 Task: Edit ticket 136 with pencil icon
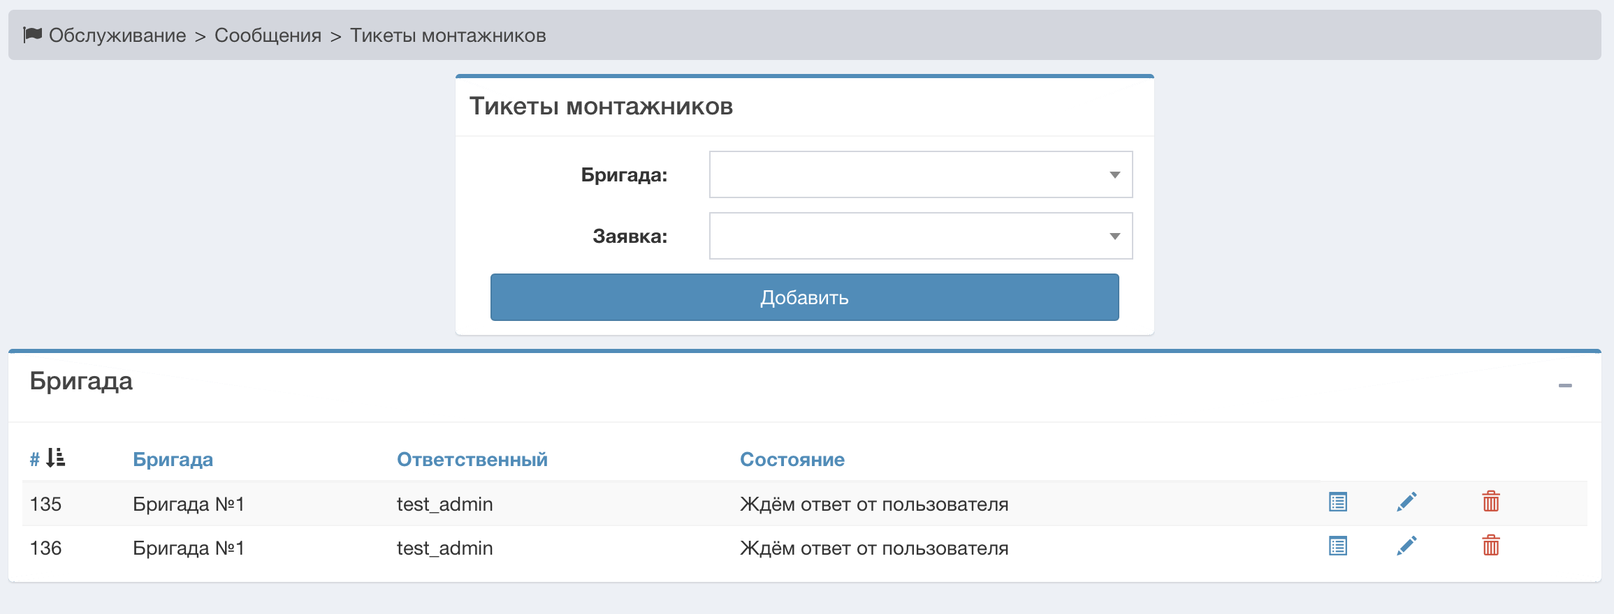click(1406, 546)
